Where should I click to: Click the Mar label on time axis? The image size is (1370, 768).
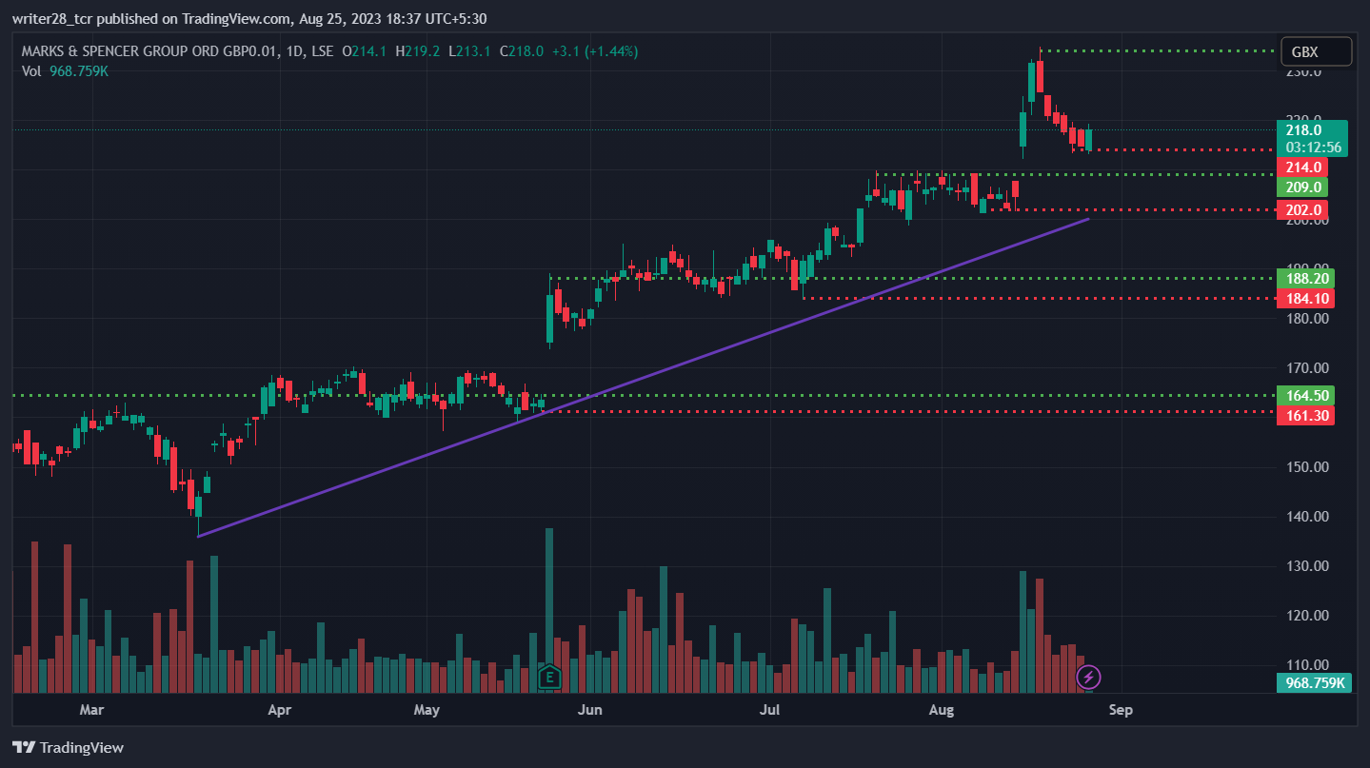click(91, 710)
